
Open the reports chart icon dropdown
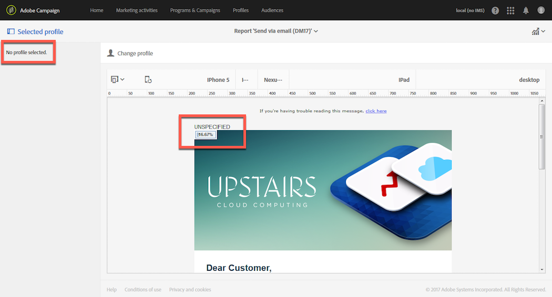click(x=538, y=31)
